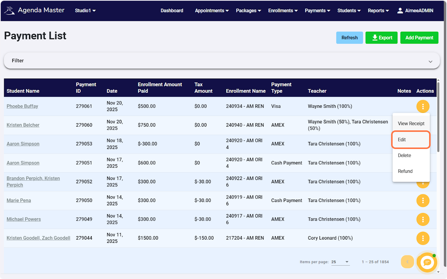Open actions menu for Brandon Perpich payment

(x=423, y=181)
